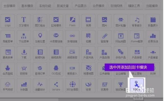The image size is (164, 101).
Task: Select the 文字模块 text module icon
Action: tap(24, 21)
